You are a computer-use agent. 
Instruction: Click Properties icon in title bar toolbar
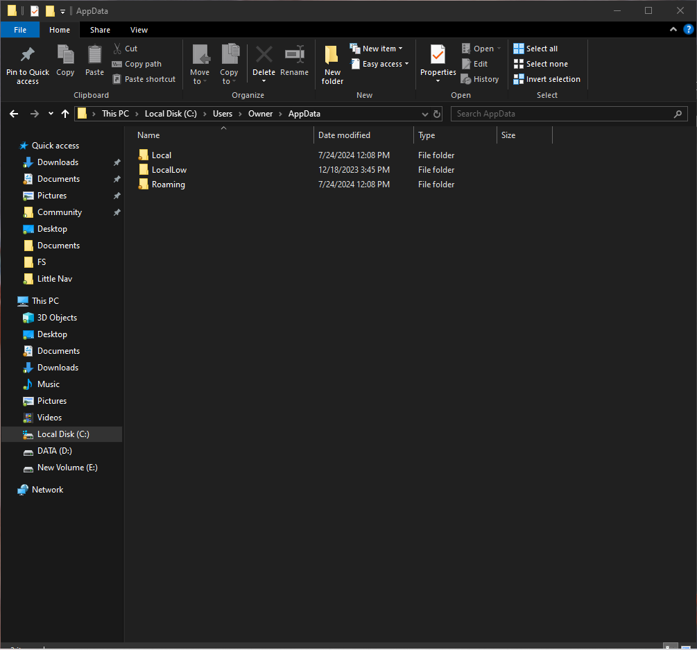coord(35,10)
